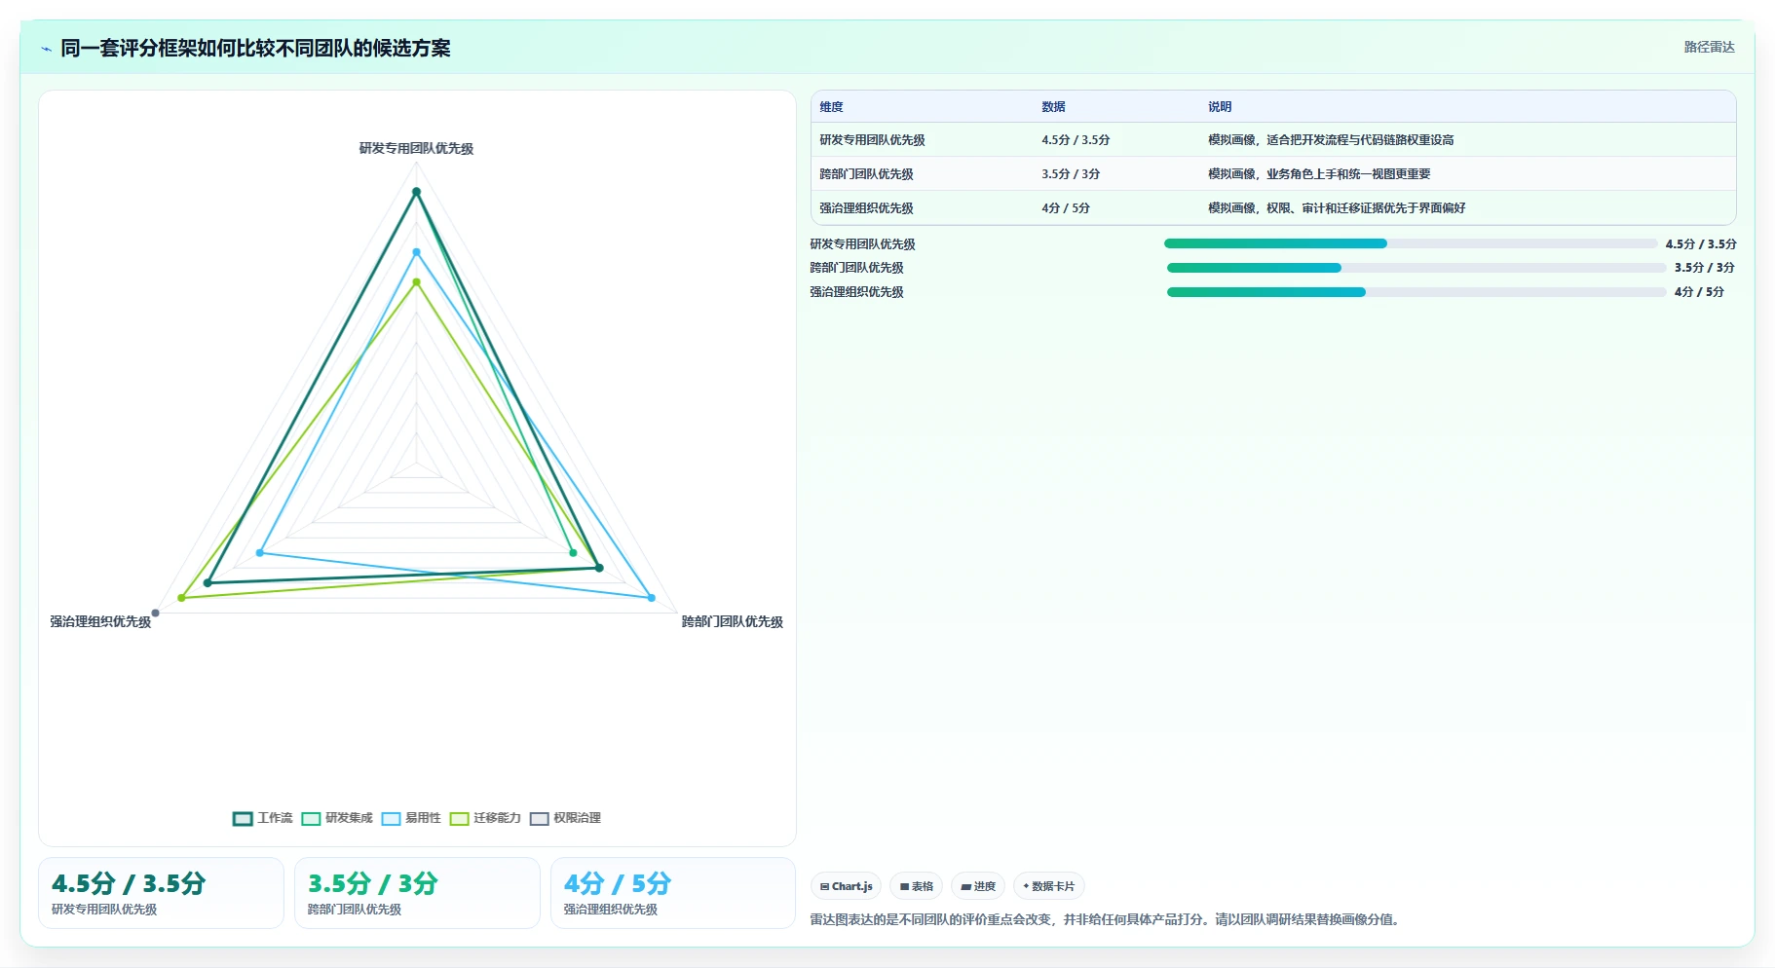Screen dimensions: 1775x968
Task: Hide the 易用性 legend series
Action: 411,818
